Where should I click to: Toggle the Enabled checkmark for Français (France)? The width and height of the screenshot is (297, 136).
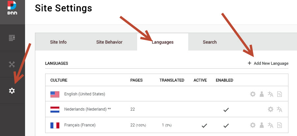coord(226,125)
